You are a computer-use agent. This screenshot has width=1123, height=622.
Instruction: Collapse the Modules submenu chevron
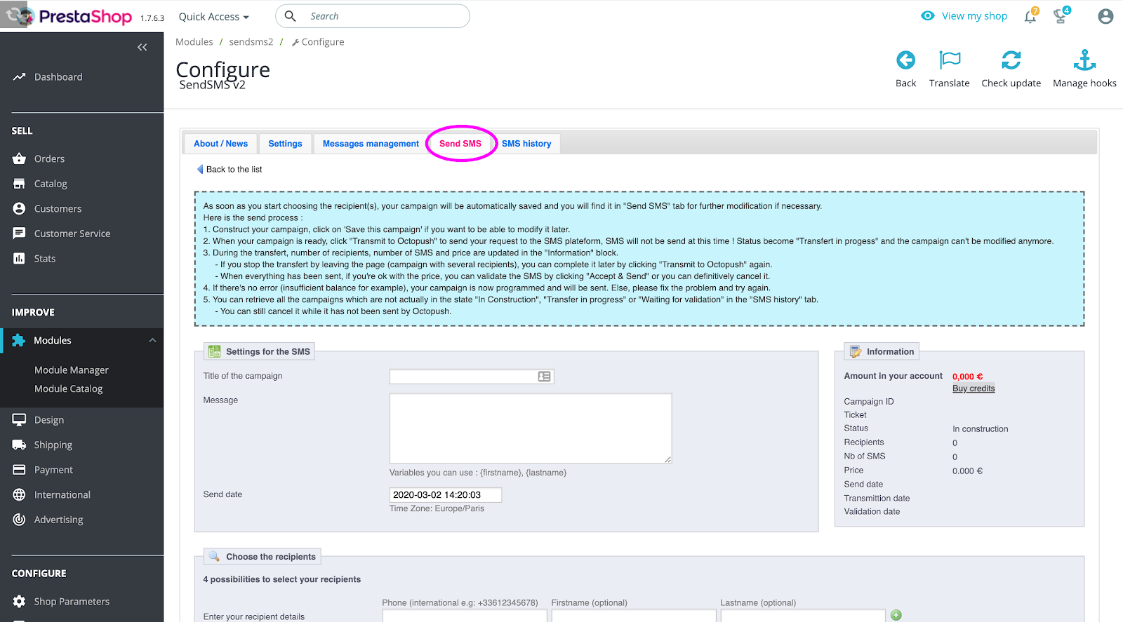point(152,340)
